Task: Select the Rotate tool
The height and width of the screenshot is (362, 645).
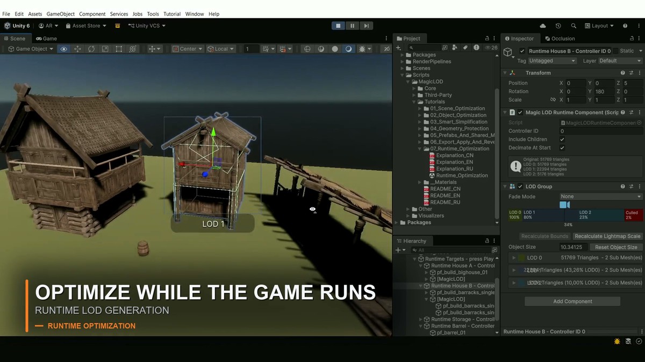Action: 91,49
